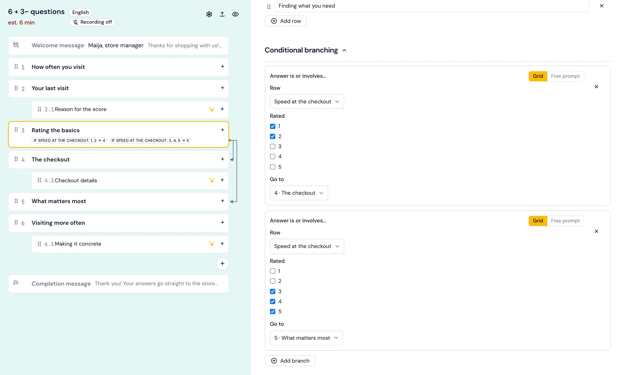Toggle the 'Recording off' button
The height and width of the screenshot is (375, 625).
[92, 22]
